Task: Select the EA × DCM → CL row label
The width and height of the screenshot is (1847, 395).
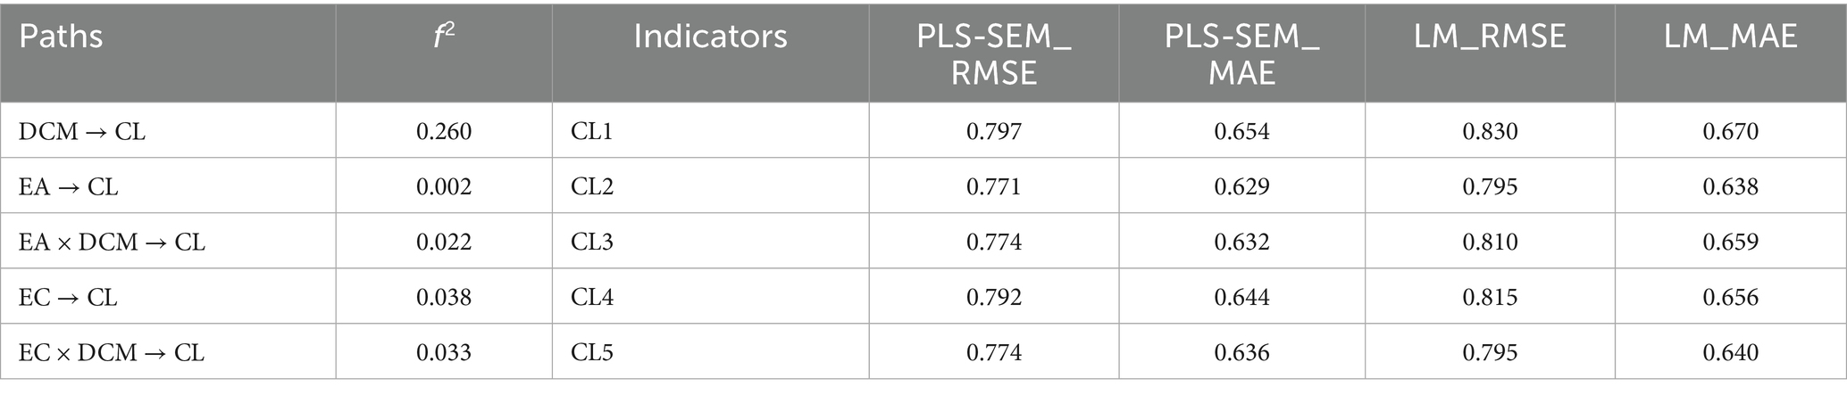Action: 112,243
